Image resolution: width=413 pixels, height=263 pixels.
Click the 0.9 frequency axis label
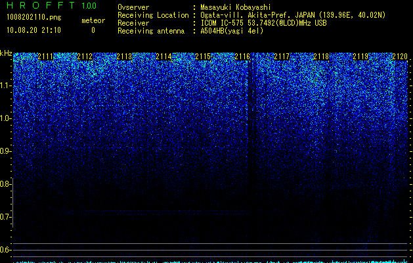point(5,151)
